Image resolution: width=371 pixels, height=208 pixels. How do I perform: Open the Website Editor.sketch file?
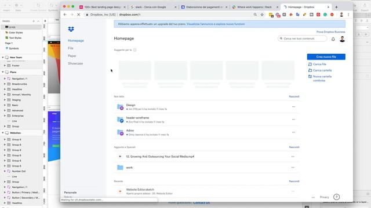point(140,190)
